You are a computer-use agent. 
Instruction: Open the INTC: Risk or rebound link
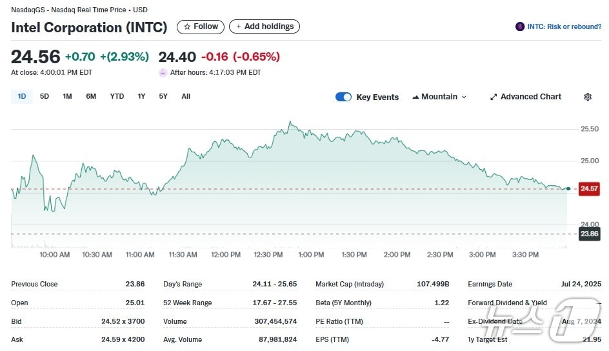point(564,26)
